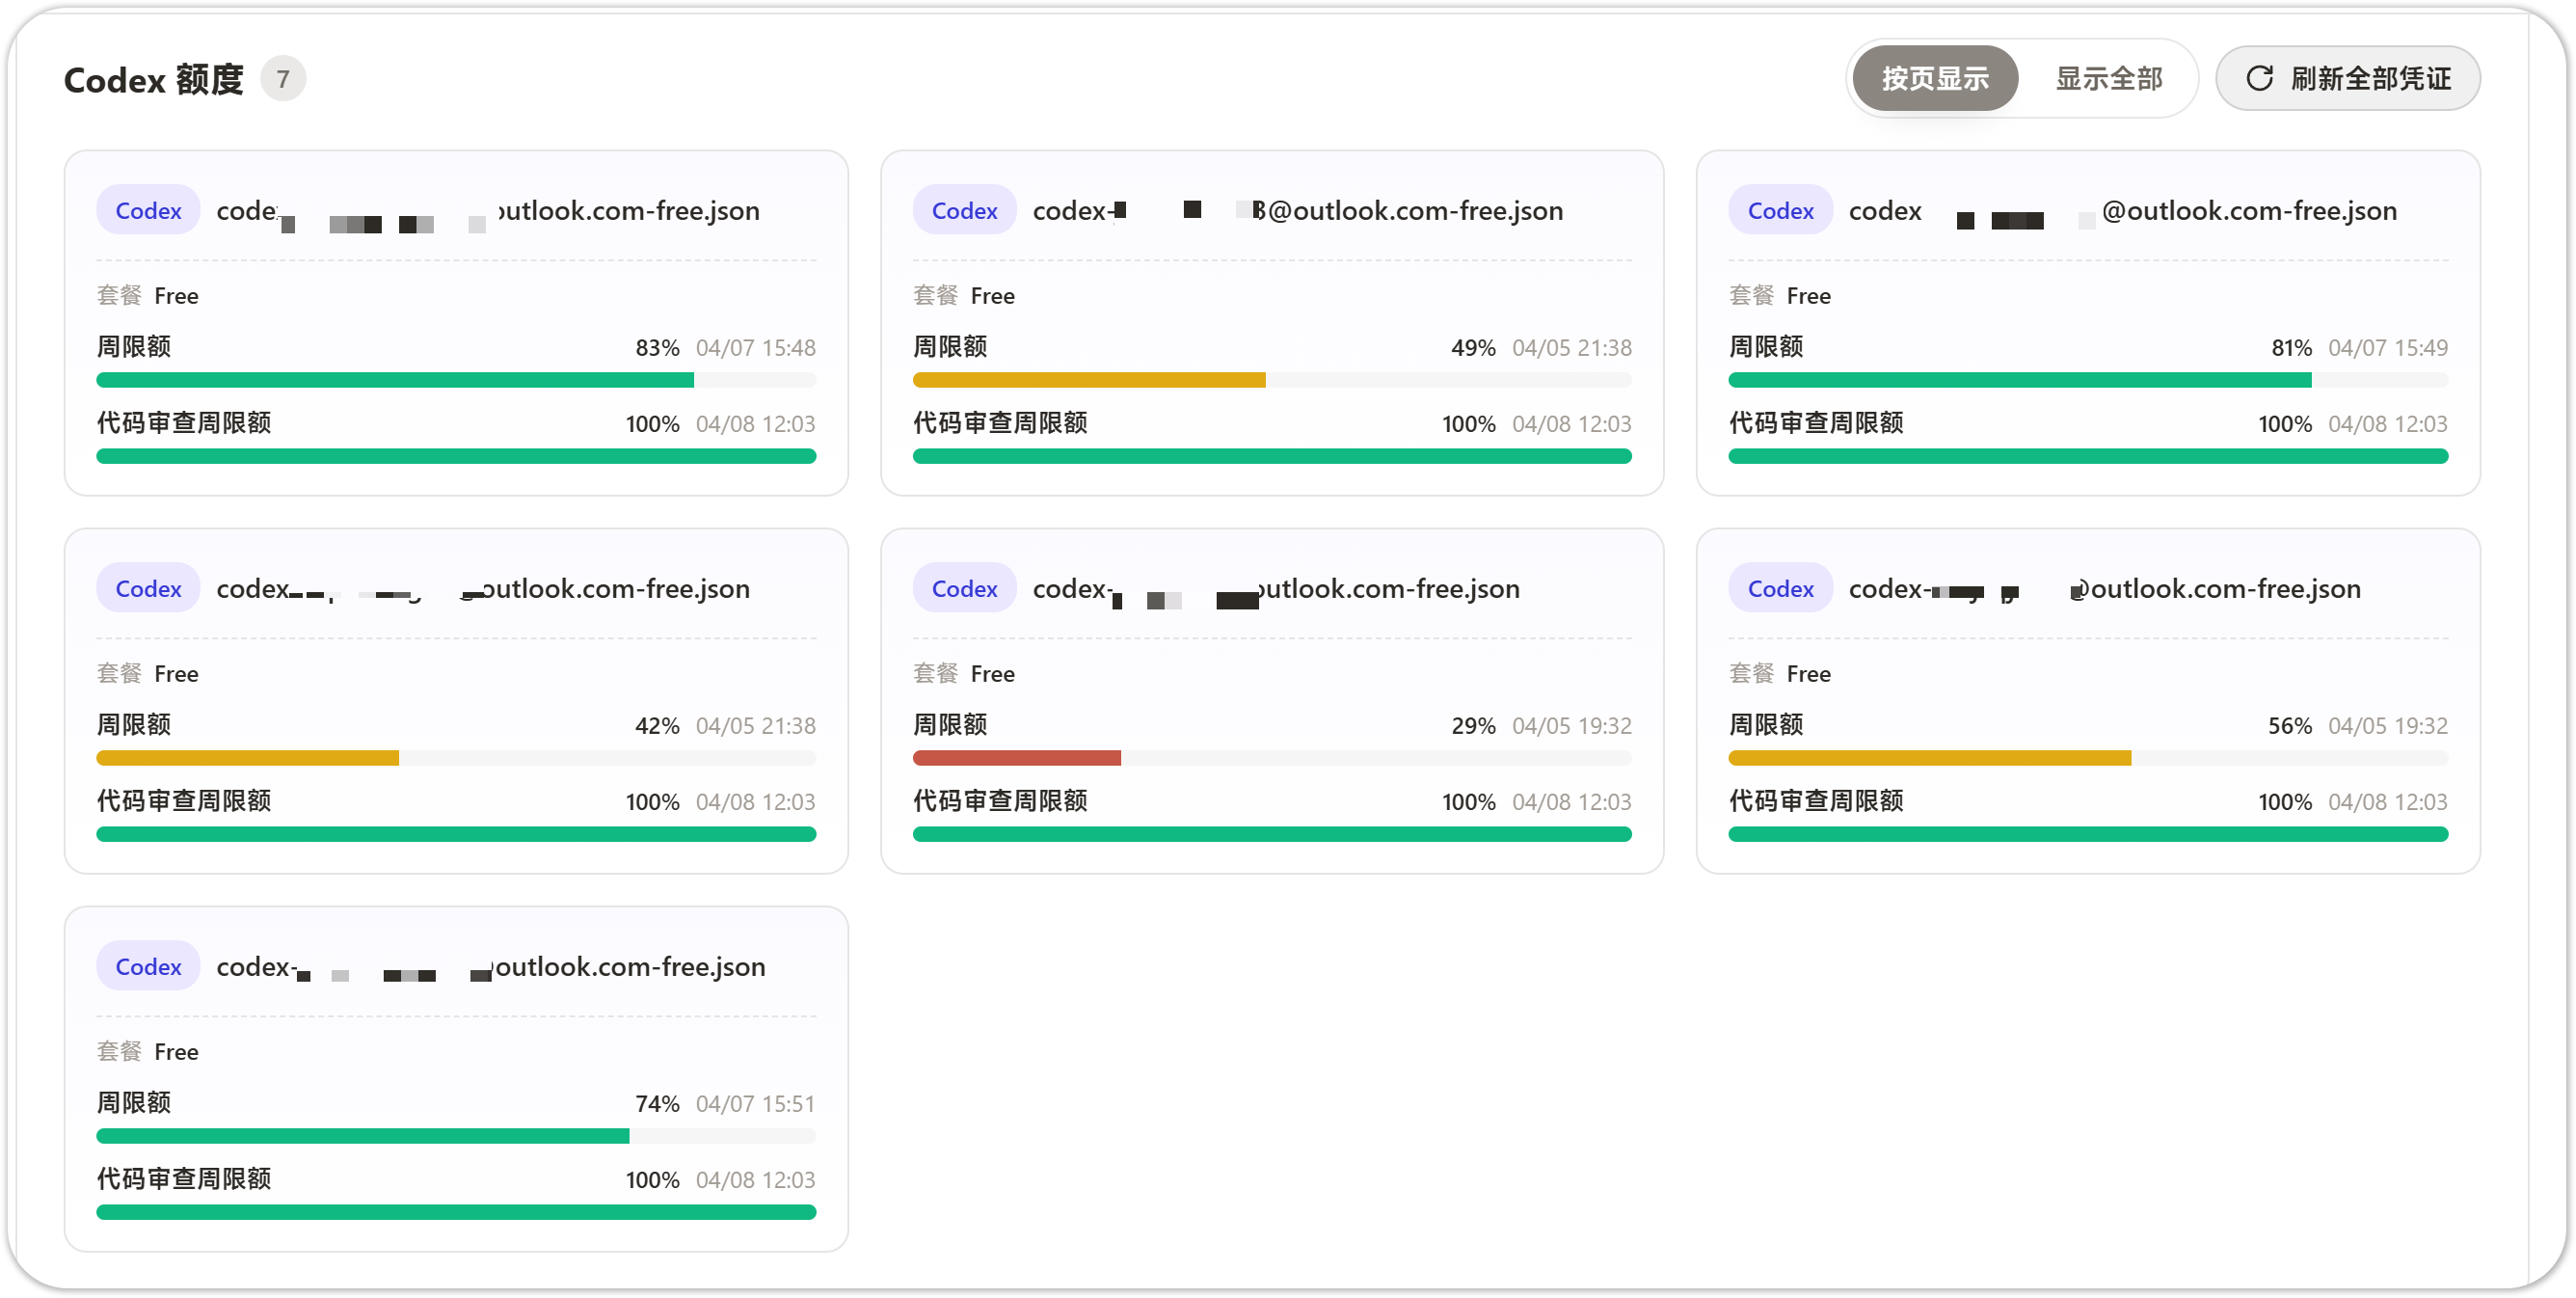Click the filename on the 74% quota card
Viewport: 2576px width, 1298px height.
[491, 966]
